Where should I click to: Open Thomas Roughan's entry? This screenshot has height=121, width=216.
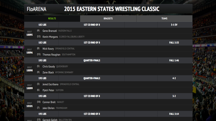[51, 54]
